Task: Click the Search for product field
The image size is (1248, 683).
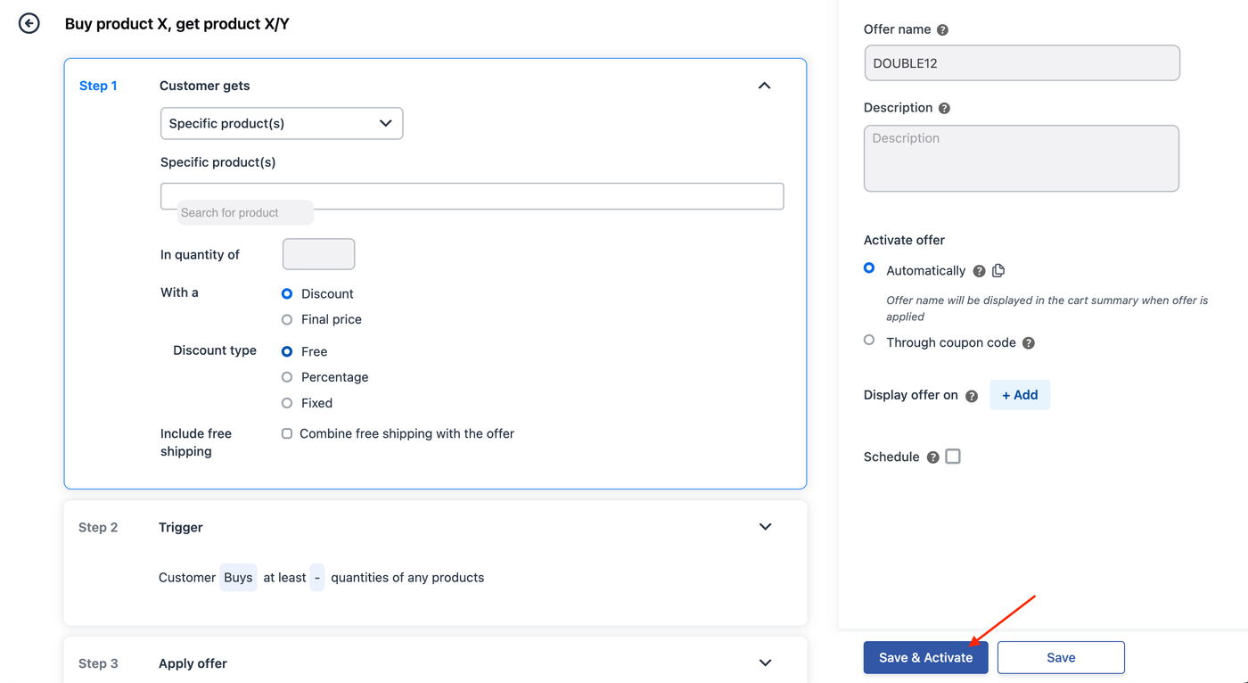Action: pos(472,197)
